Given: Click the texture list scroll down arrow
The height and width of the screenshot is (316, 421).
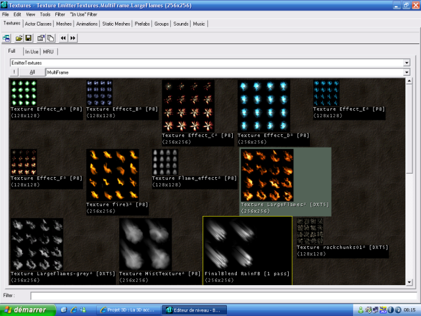Looking at the screenshot, I should [x=409, y=282].
